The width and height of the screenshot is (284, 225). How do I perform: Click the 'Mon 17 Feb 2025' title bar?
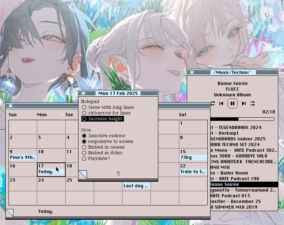point(118,93)
